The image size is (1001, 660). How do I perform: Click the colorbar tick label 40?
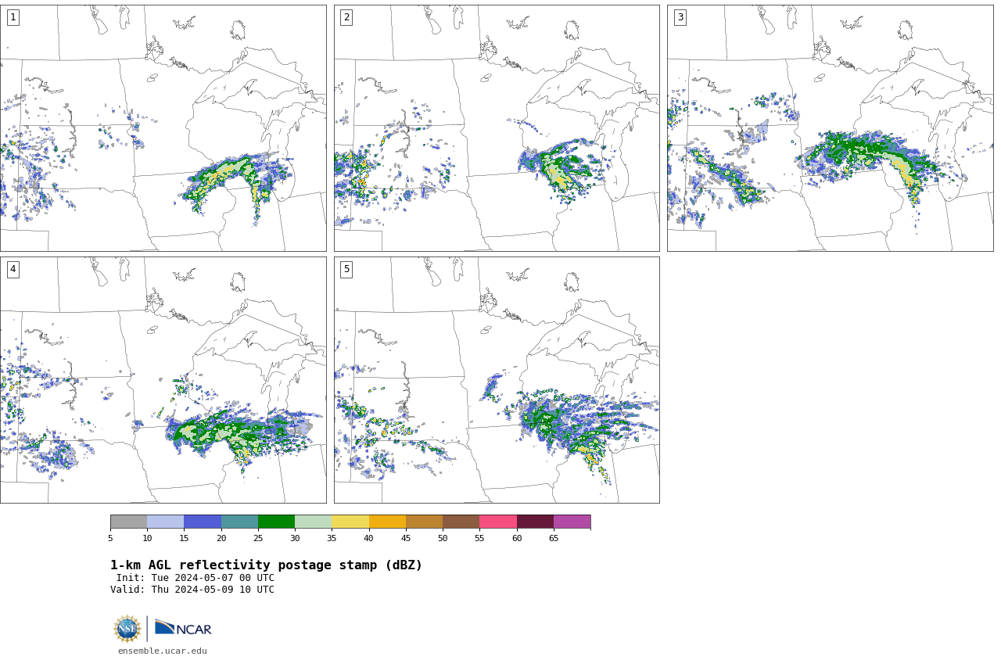tap(369, 538)
